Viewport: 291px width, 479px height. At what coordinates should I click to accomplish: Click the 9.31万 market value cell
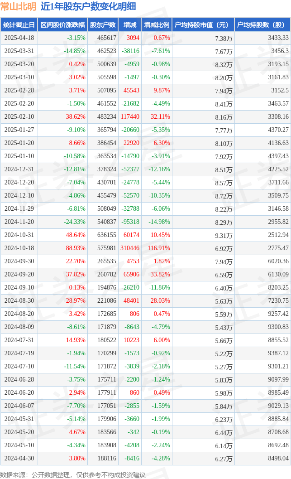(x=224, y=236)
